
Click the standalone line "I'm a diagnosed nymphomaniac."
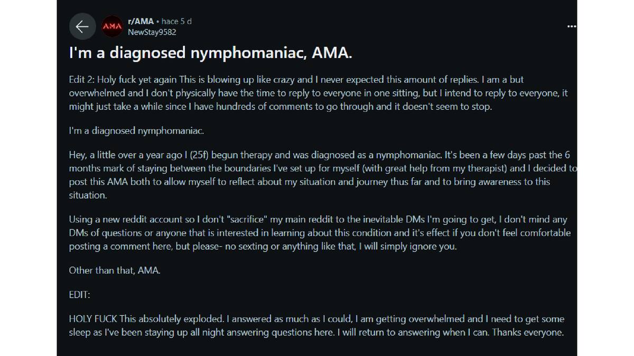(x=140, y=131)
